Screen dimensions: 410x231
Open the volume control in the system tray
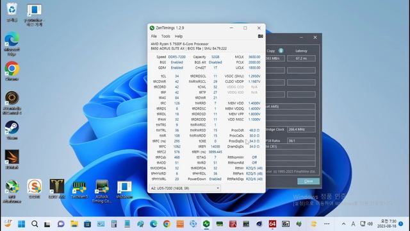(370, 224)
